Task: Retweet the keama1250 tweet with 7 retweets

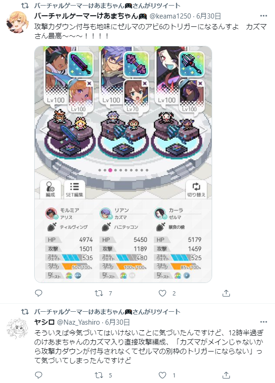Action: pos(99,293)
